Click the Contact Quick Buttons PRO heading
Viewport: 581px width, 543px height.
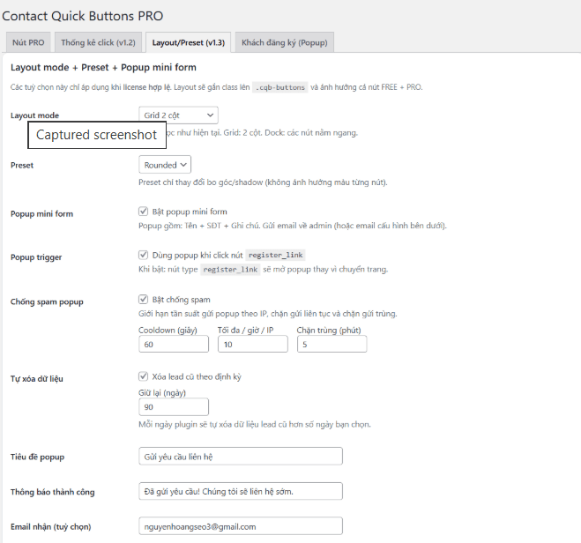[x=83, y=15]
